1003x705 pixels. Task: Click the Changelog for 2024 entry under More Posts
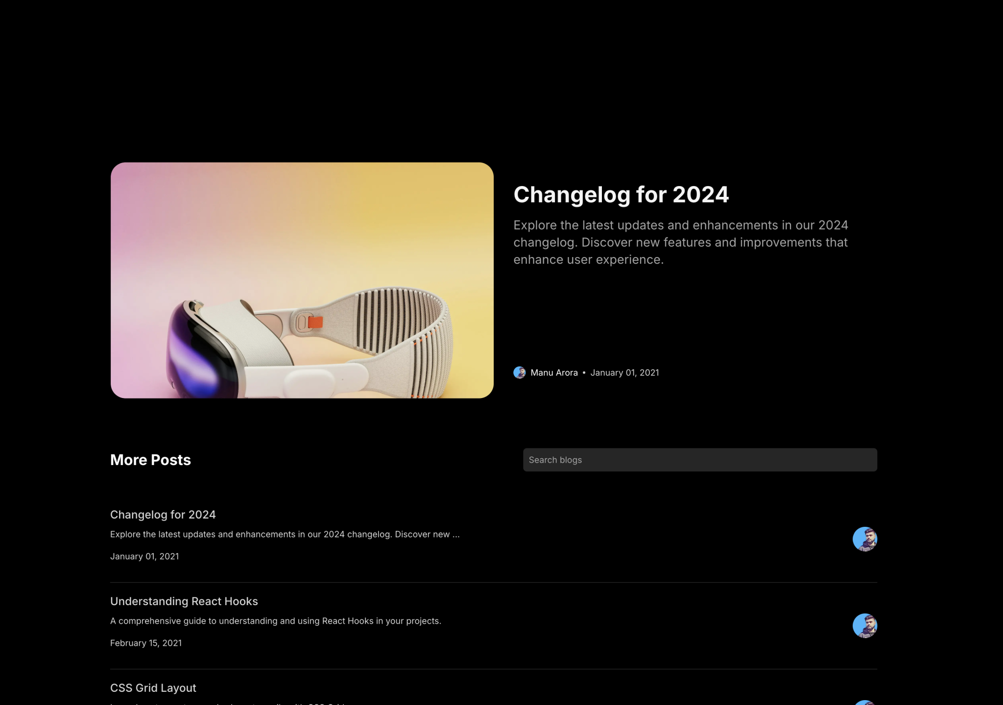tap(163, 515)
